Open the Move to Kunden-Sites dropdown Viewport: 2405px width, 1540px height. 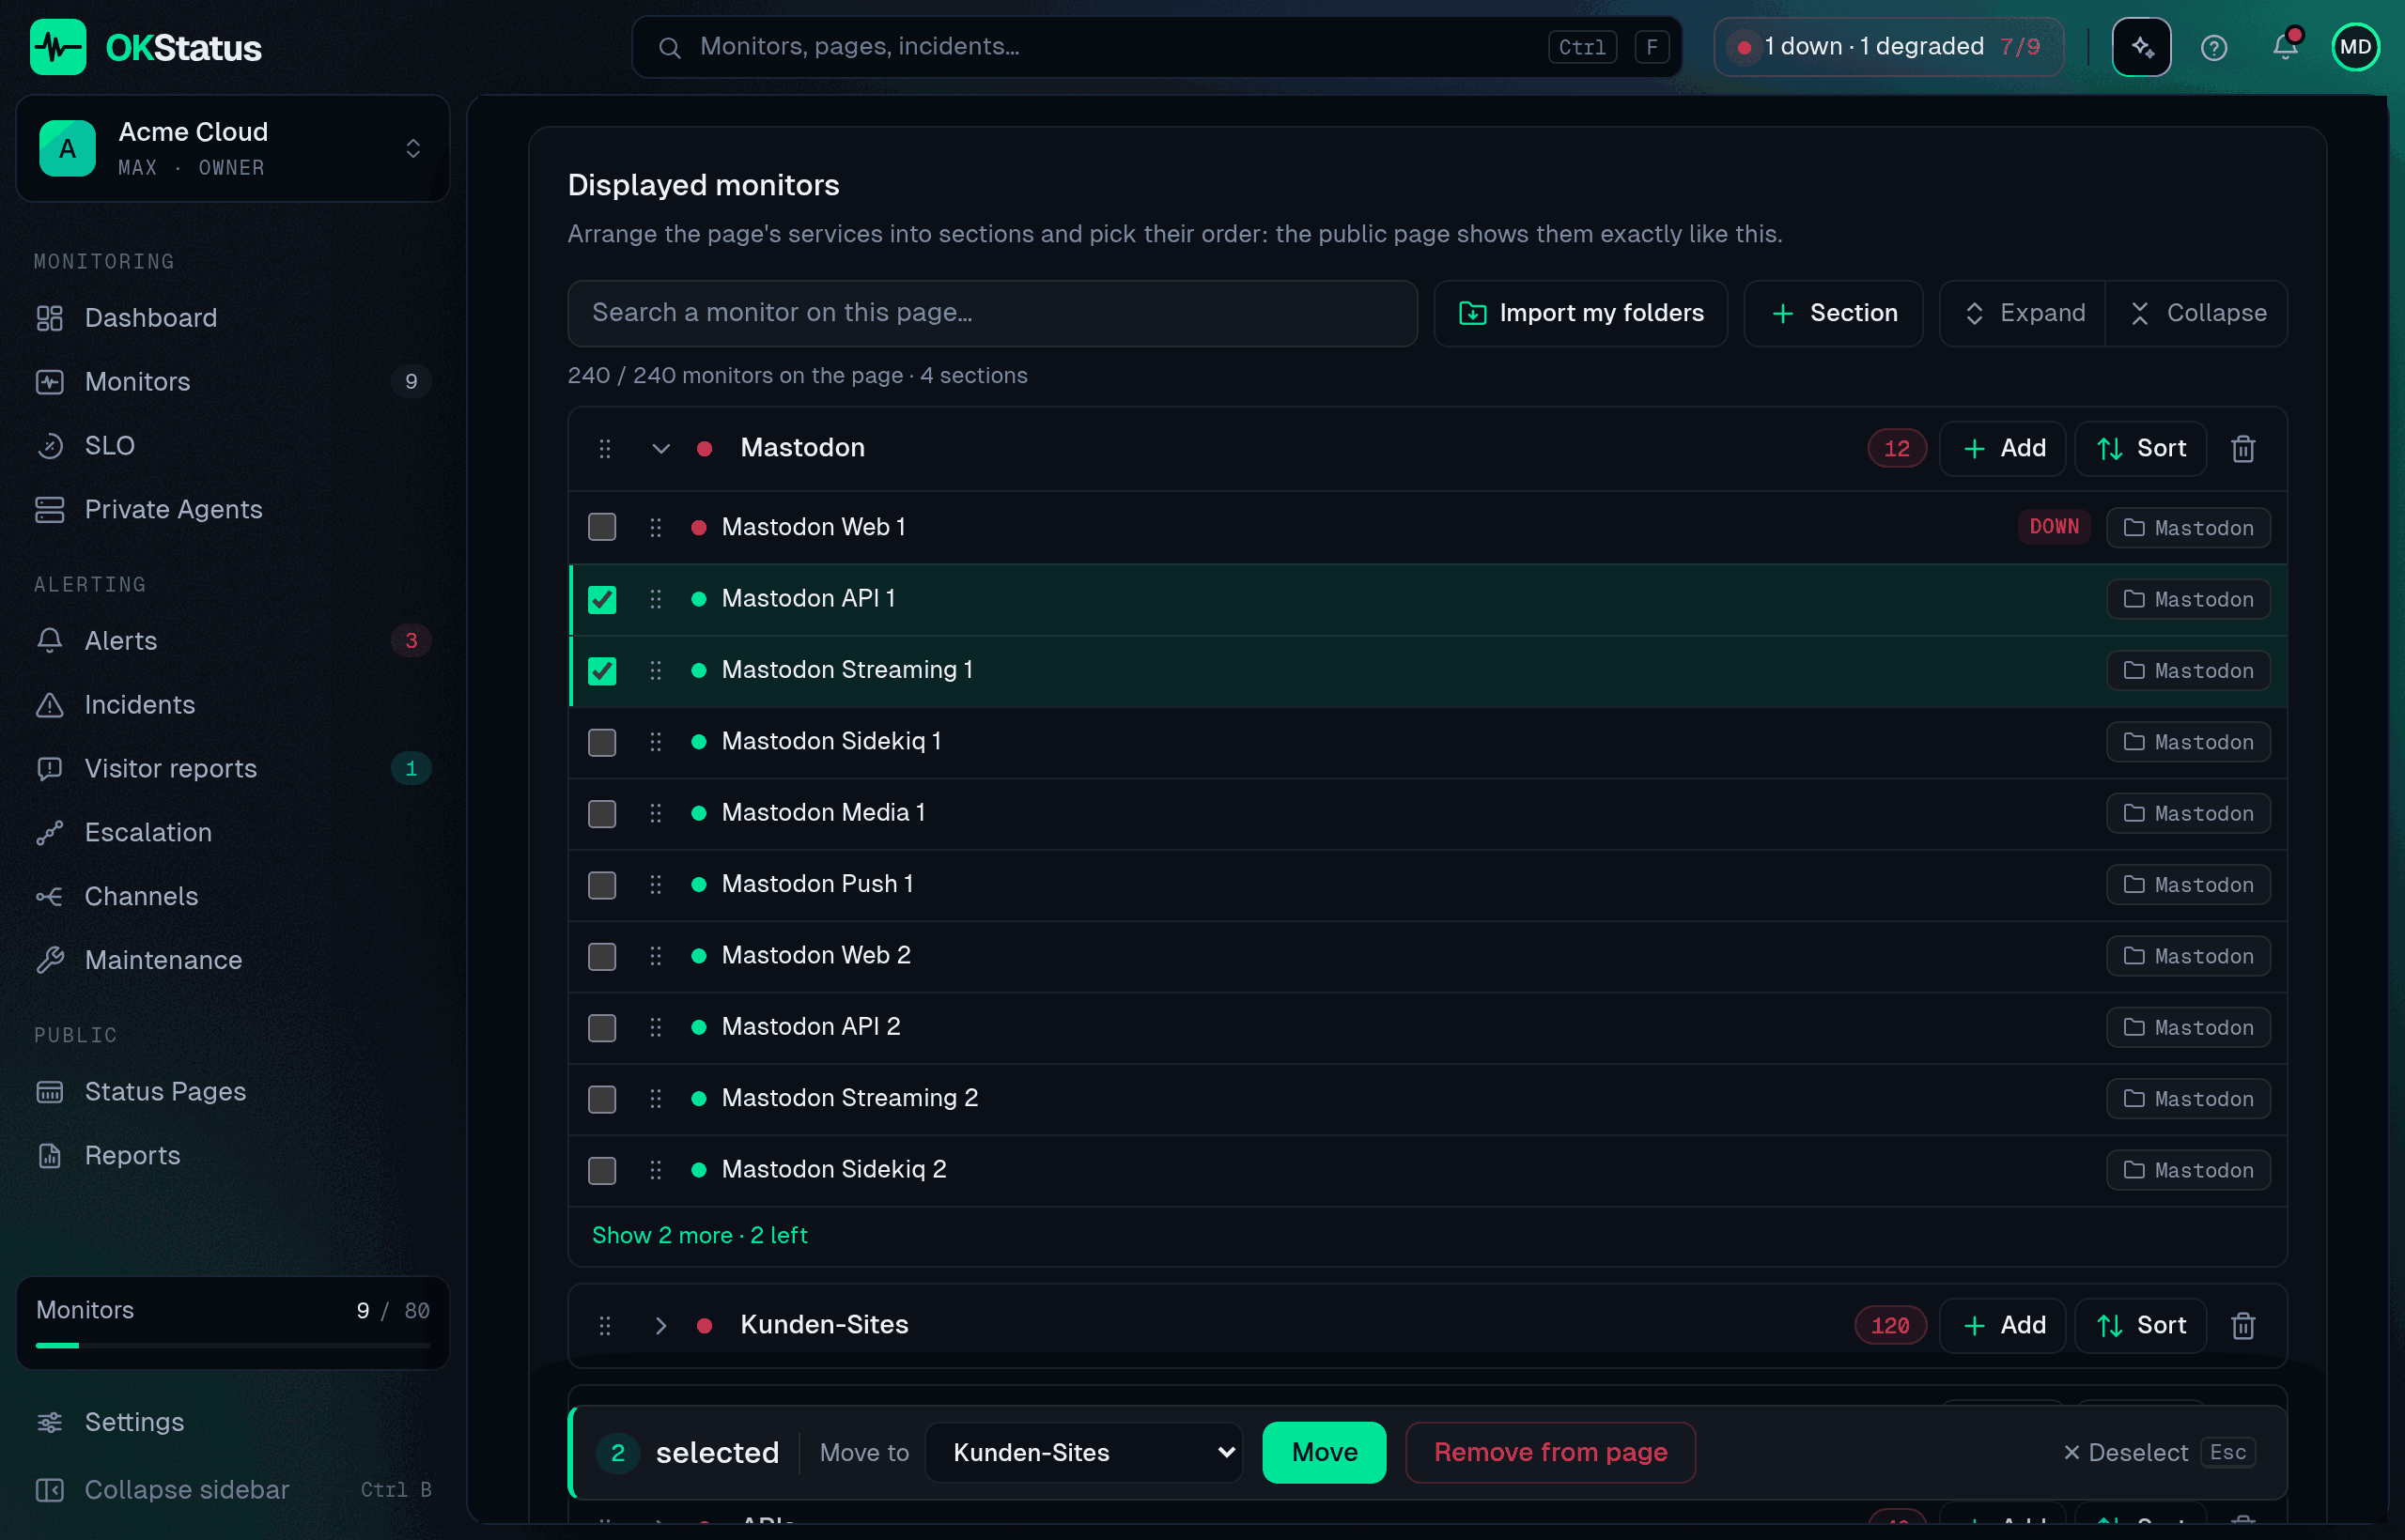pyautogui.click(x=1083, y=1452)
